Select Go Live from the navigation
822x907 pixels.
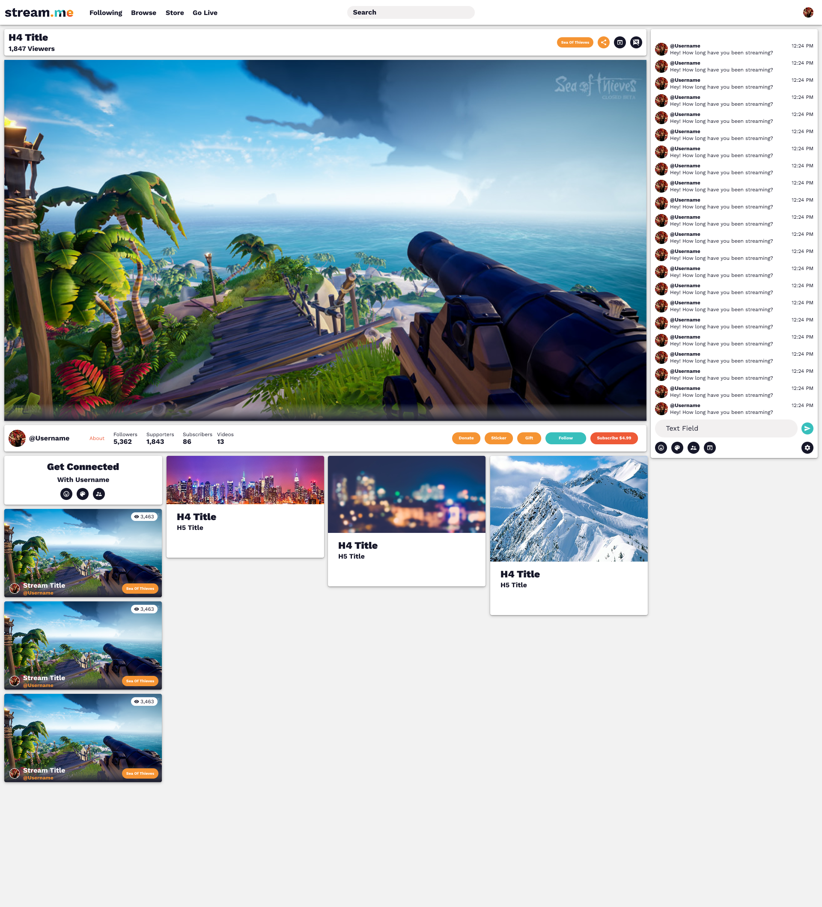tap(205, 12)
